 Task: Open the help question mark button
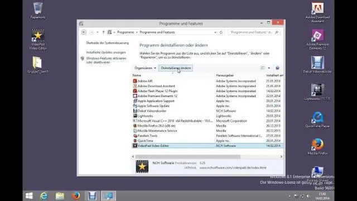point(277,68)
